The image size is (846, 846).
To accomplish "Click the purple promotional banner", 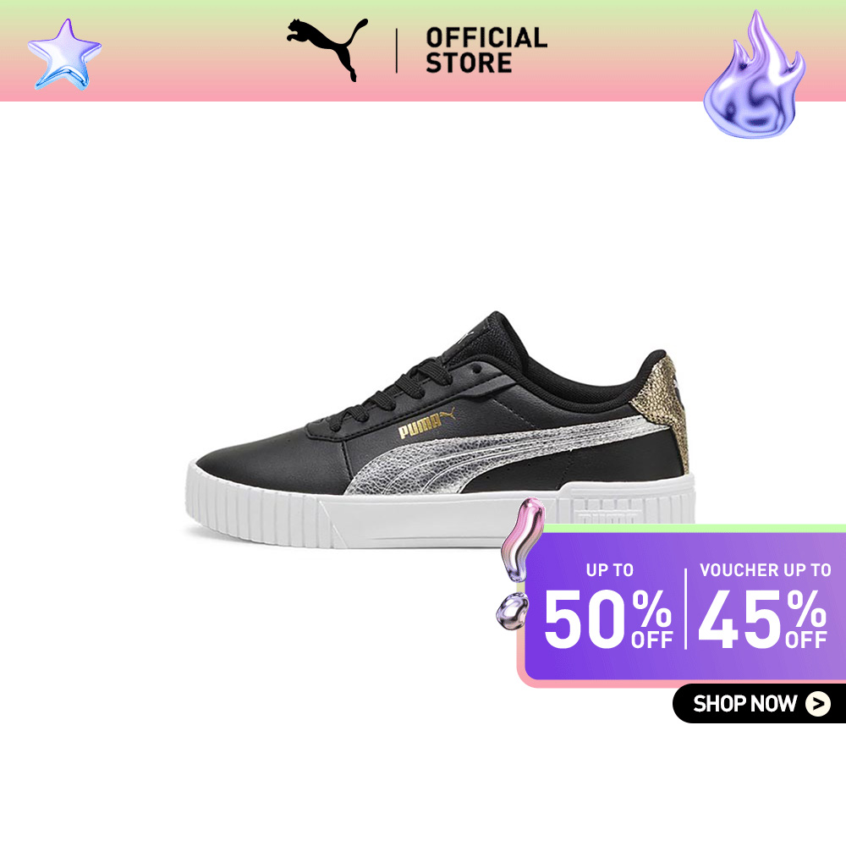I will coord(684,607).
